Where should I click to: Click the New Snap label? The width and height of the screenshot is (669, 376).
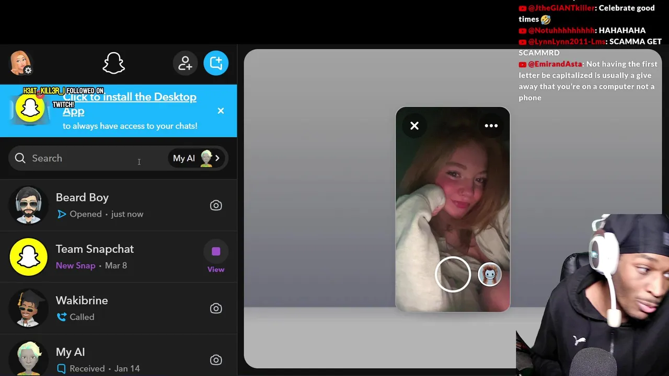pos(75,265)
